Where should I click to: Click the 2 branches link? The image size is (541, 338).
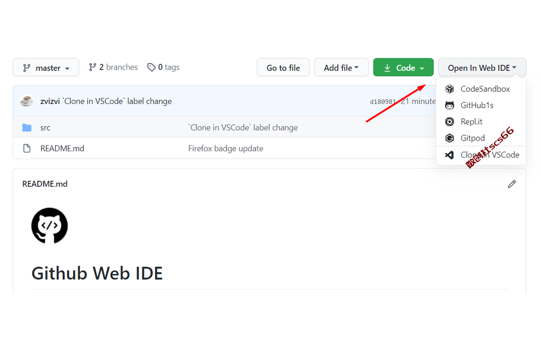[x=113, y=67]
